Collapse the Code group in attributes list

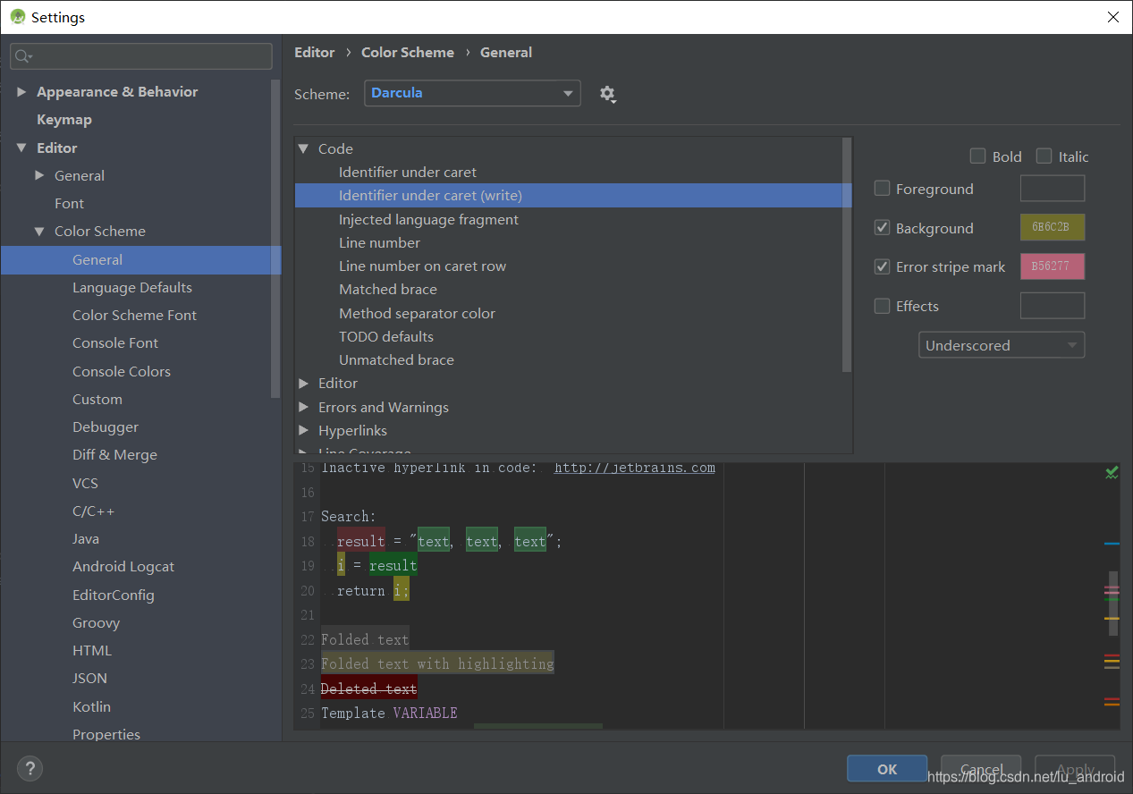(303, 149)
